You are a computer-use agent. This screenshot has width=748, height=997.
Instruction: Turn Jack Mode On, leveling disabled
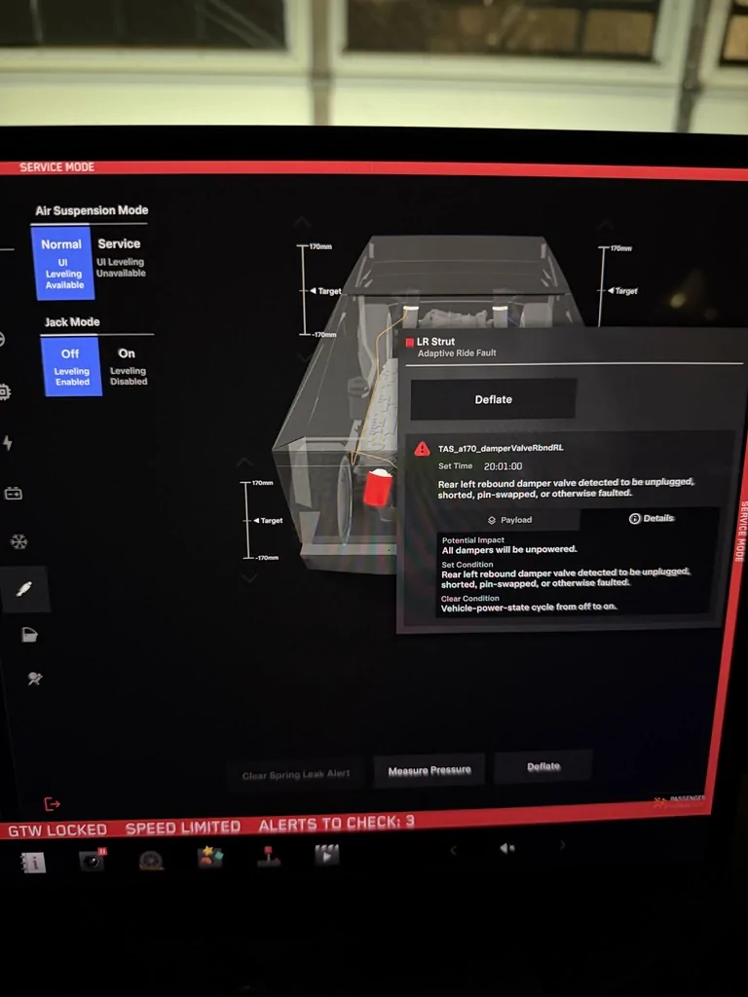tap(128, 366)
